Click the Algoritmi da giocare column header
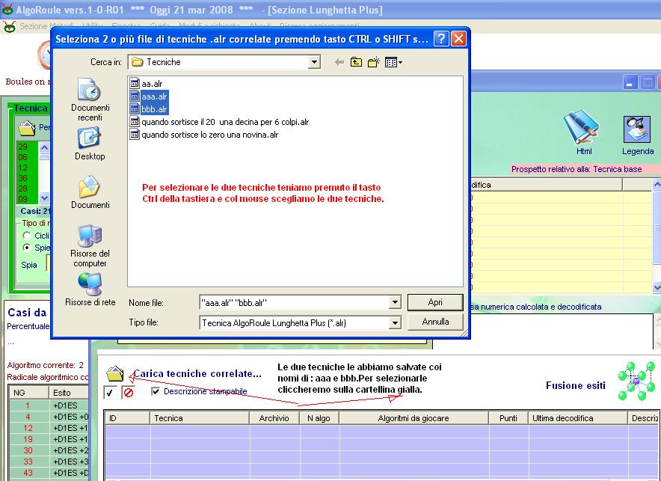 click(x=413, y=418)
